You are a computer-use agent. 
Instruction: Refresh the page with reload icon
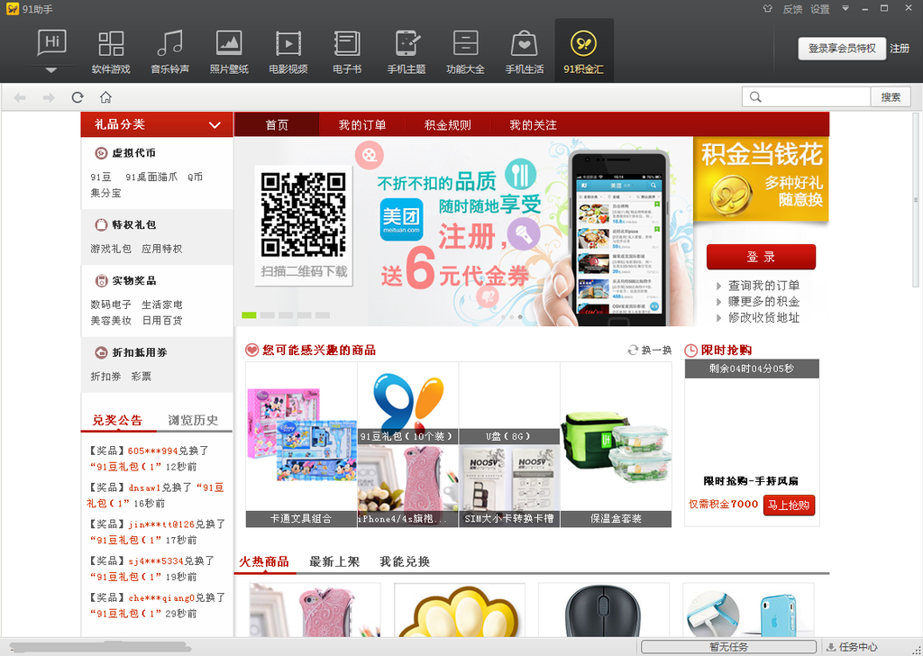point(78,97)
